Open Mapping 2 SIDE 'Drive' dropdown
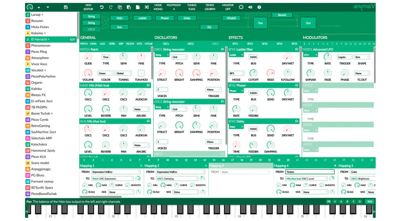 tap(186, 192)
